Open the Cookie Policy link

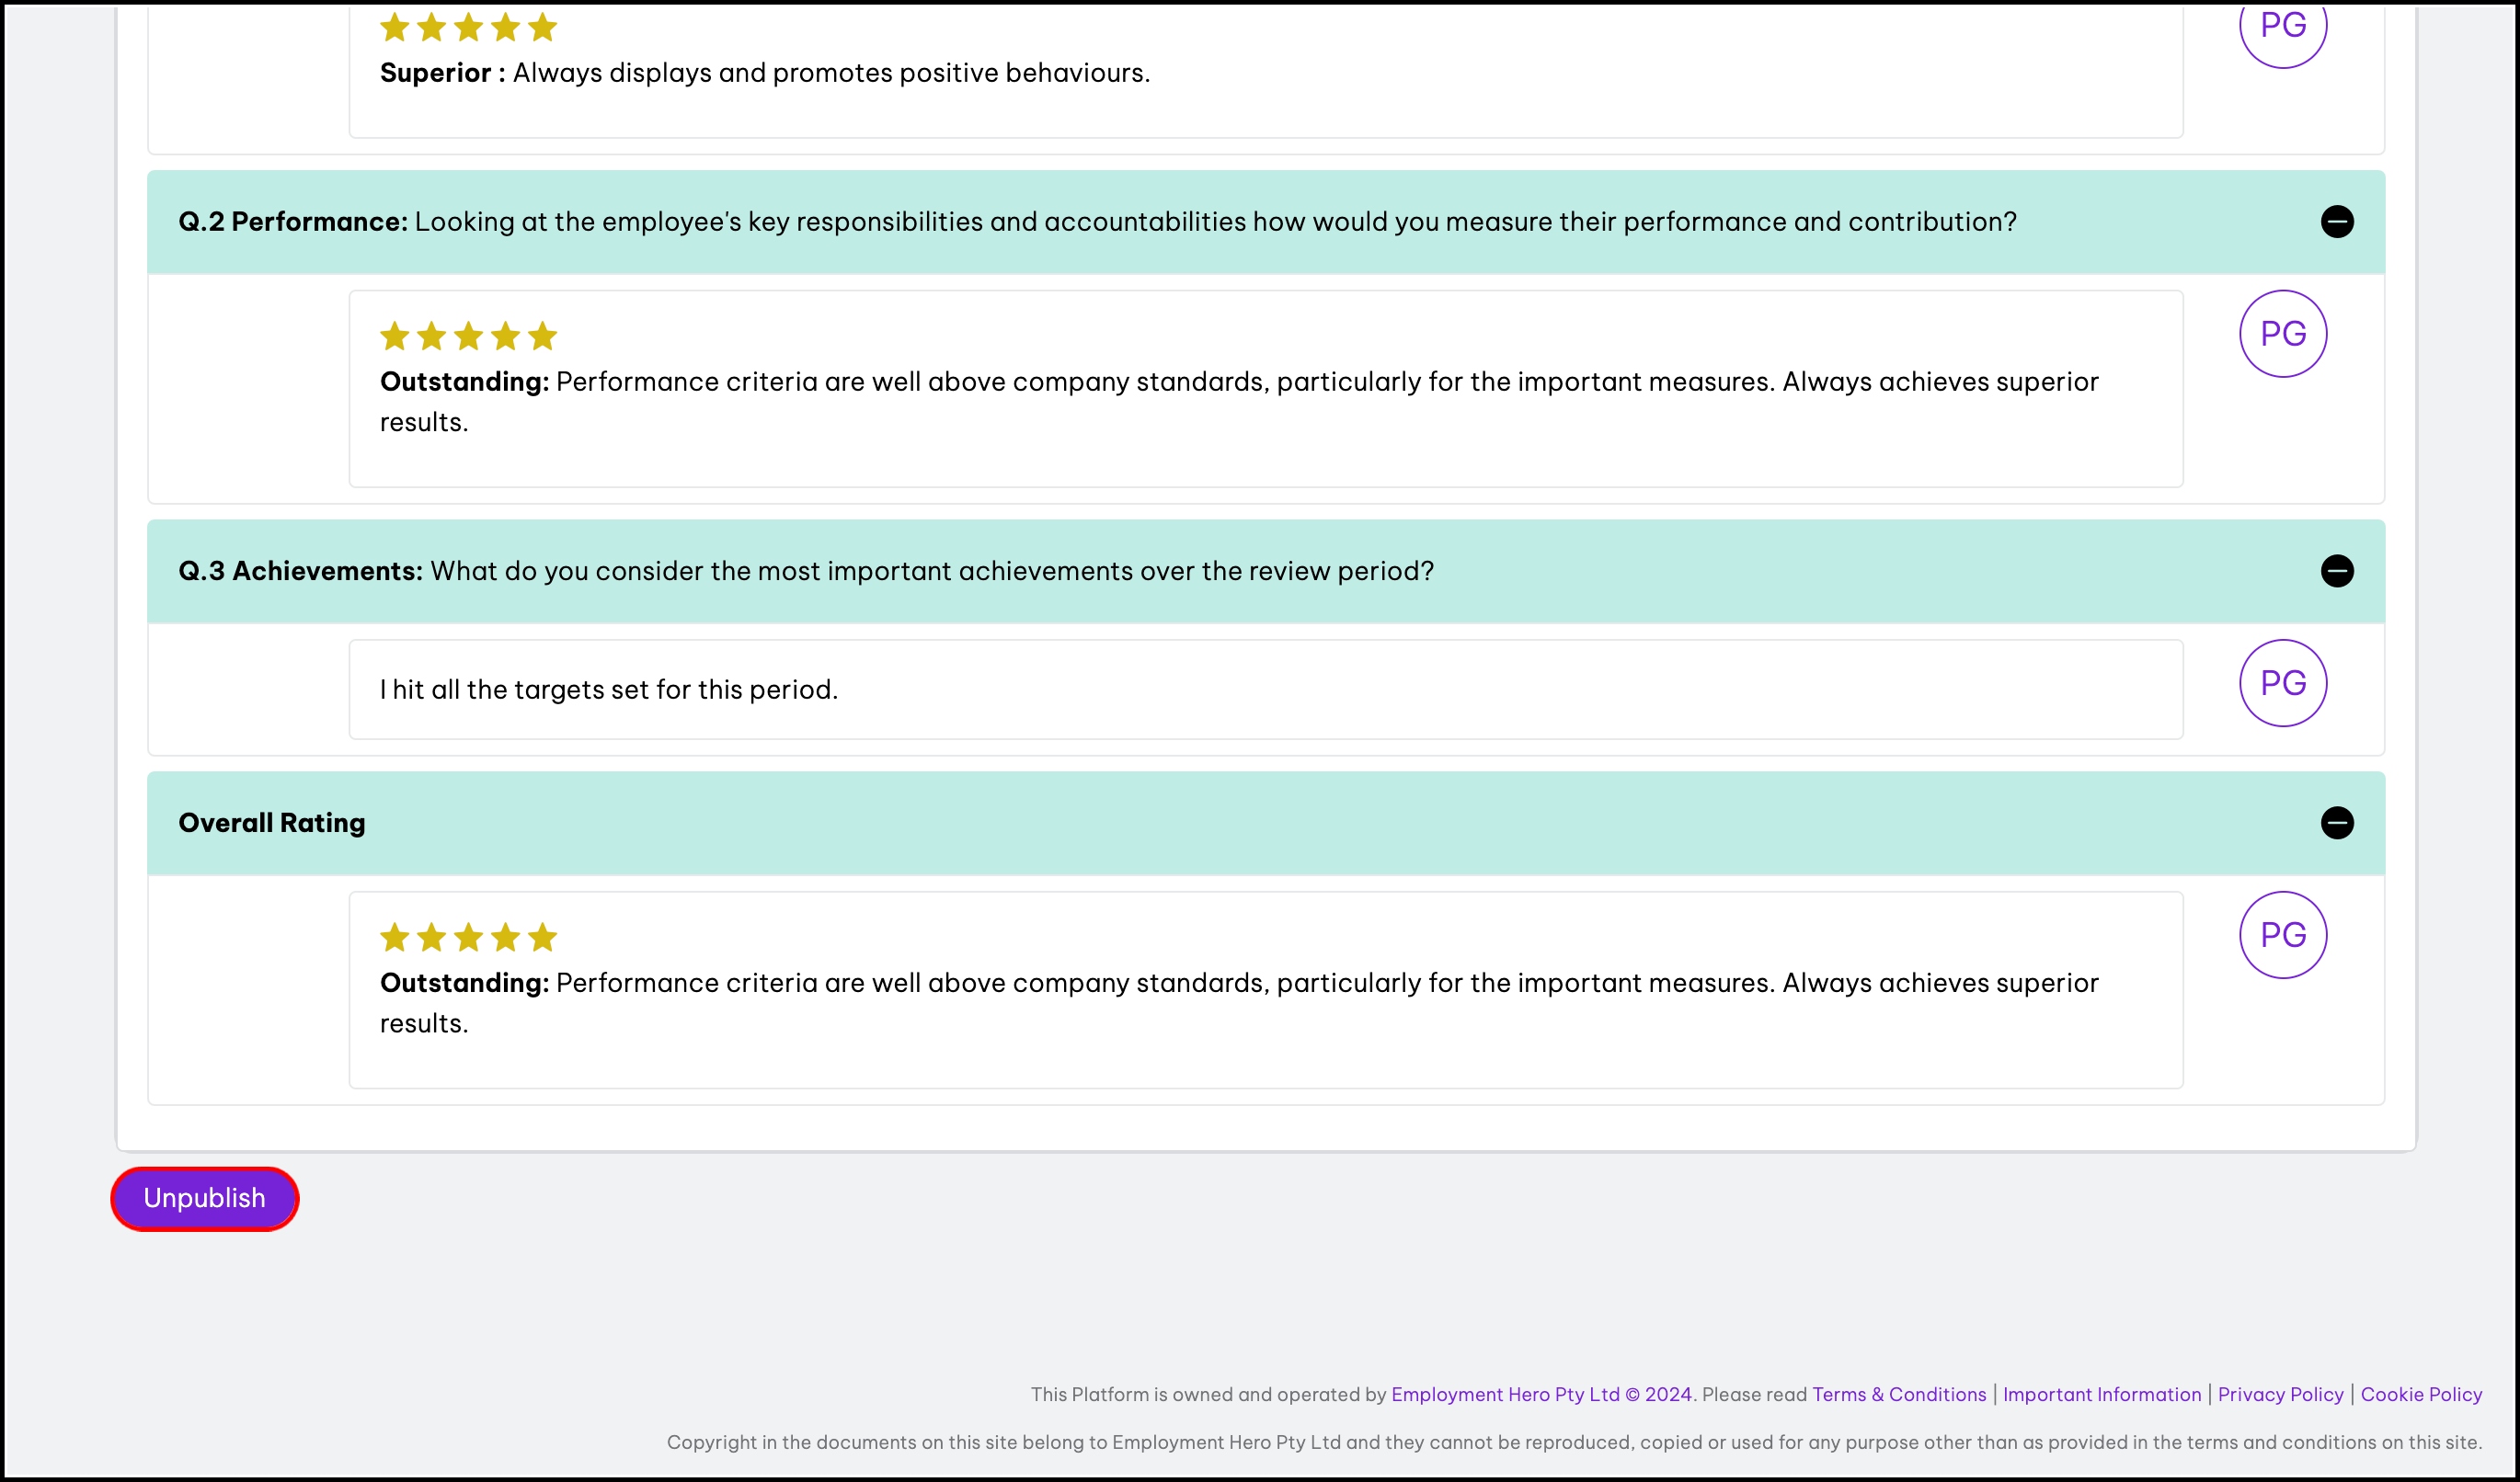pos(2420,1394)
